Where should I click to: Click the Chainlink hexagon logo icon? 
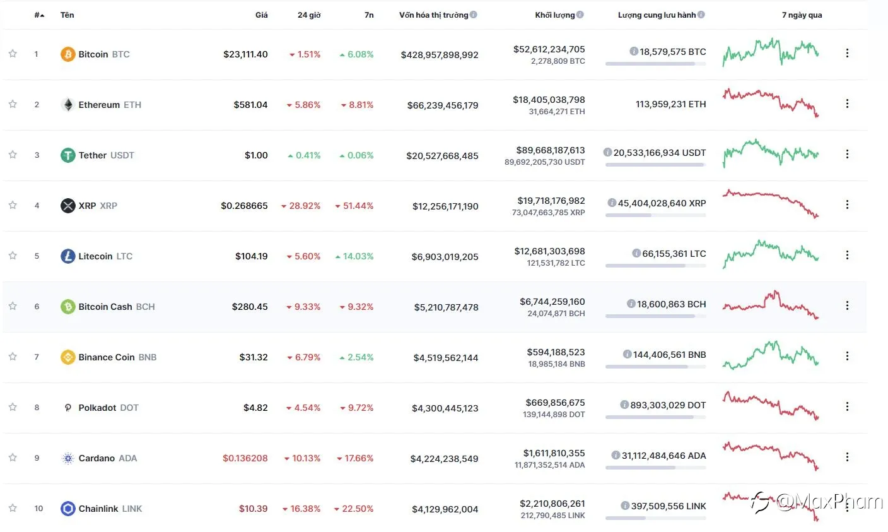pos(67,509)
